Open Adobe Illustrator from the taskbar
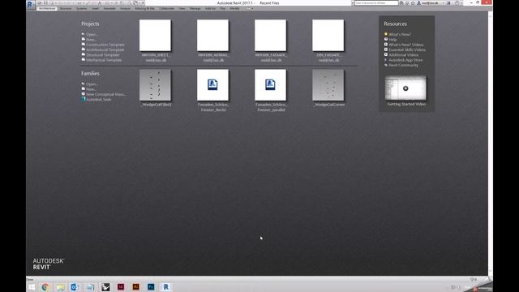This screenshot has width=519, height=292. tap(135, 286)
